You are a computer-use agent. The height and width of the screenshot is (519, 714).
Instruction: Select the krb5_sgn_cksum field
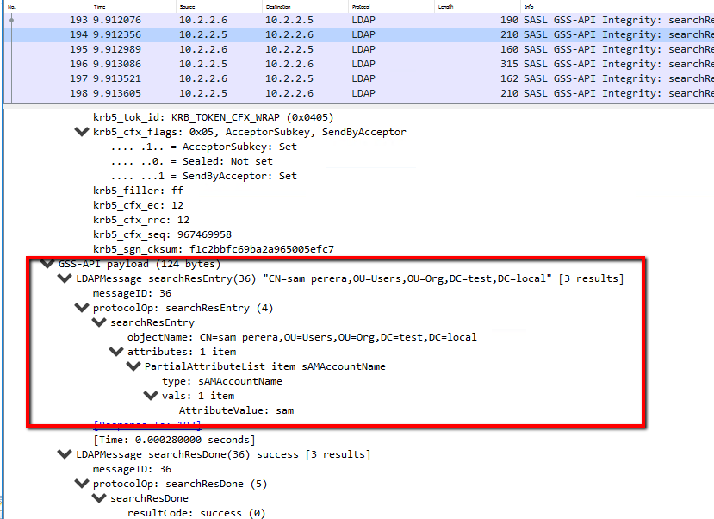pyautogui.click(x=213, y=249)
